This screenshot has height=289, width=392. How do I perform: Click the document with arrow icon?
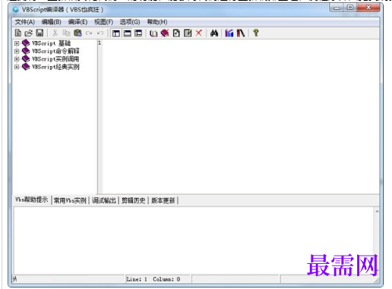(x=176, y=33)
